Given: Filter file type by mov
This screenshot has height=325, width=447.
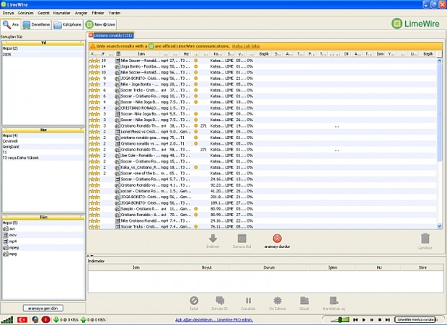Looking at the screenshot, I should [43, 235].
